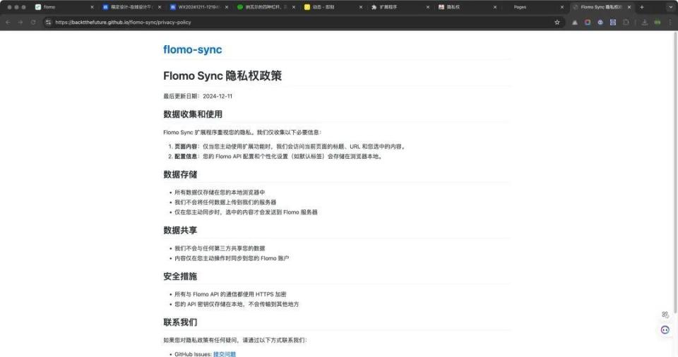Close the 稿定设计 tab

[x=160, y=7]
